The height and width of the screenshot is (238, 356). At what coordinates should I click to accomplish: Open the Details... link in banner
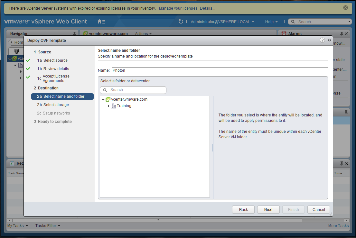pyautogui.click(x=208, y=8)
